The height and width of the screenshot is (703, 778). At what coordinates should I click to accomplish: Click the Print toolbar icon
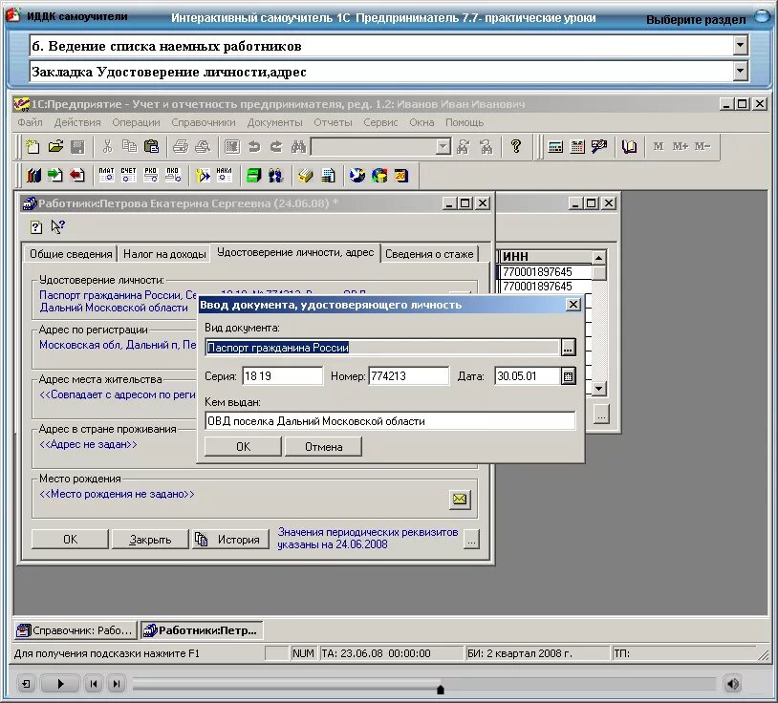181,146
